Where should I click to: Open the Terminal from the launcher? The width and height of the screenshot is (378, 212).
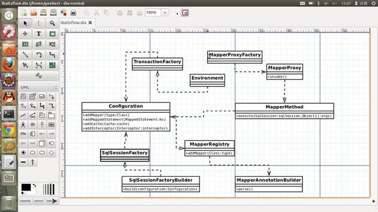click(x=9, y=114)
